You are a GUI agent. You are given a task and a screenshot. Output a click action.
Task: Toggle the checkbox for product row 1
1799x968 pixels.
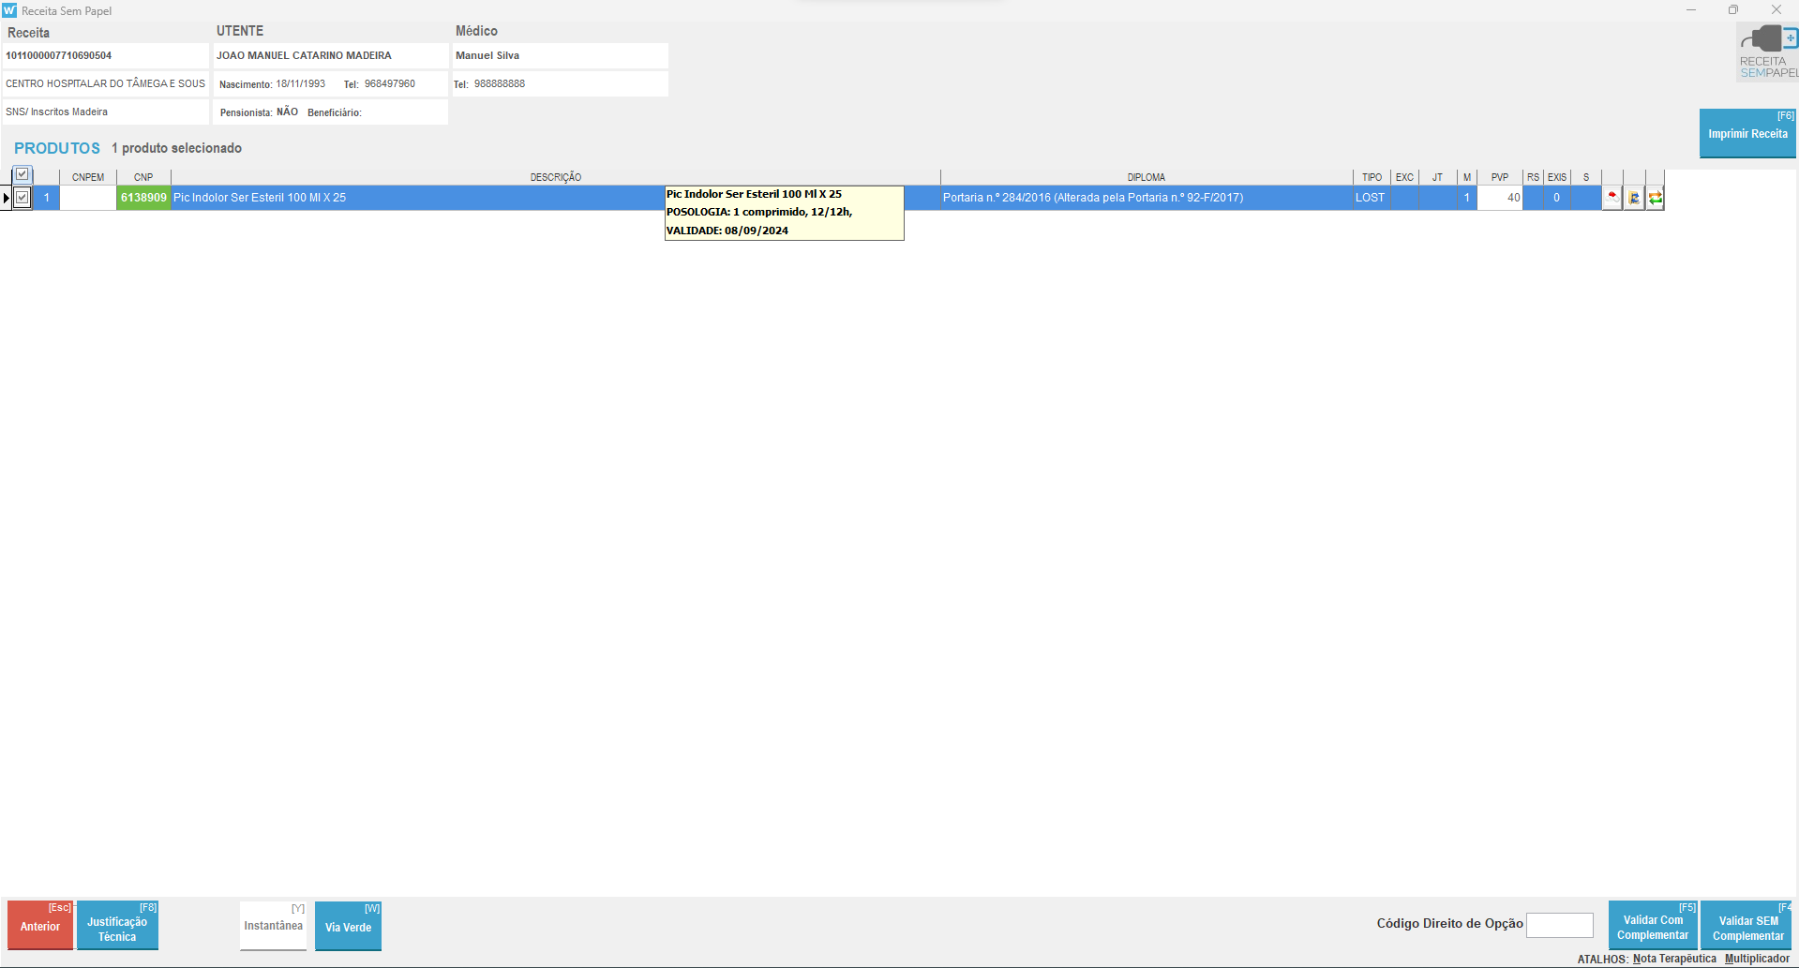22,198
